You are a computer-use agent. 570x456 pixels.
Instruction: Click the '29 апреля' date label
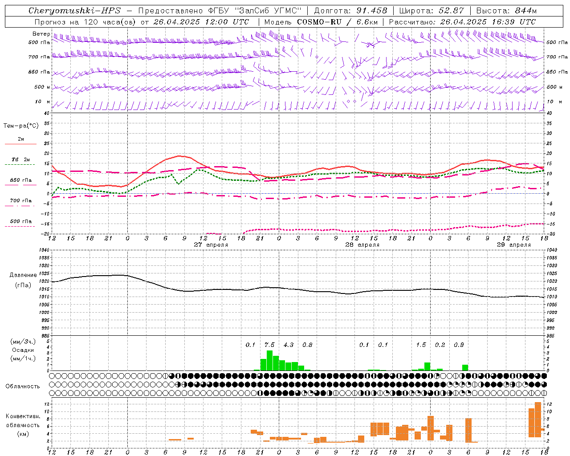pyautogui.click(x=514, y=245)
